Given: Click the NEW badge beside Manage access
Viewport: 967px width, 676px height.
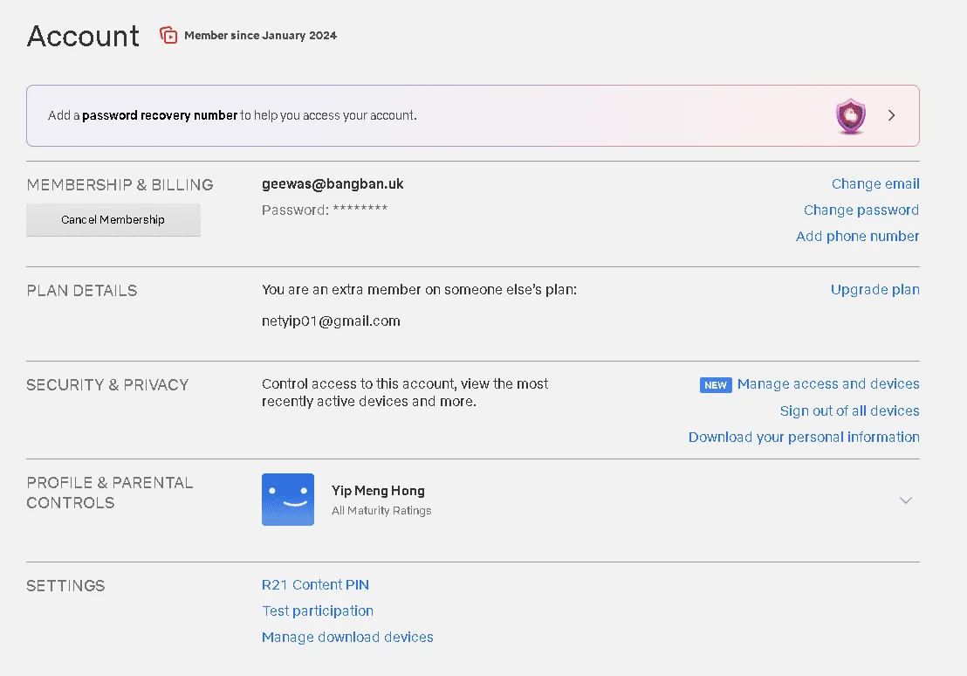Looking at the screenshot, I should pyautogui.click(x=716, y=385).
